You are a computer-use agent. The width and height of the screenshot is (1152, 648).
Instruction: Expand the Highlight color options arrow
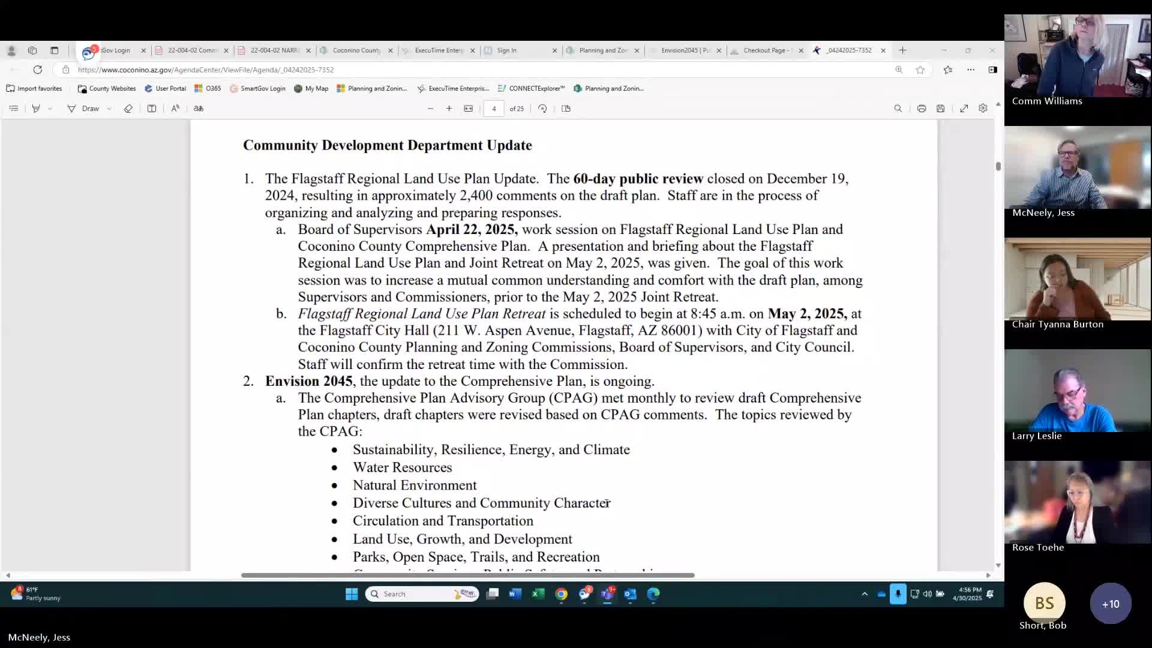50,109
